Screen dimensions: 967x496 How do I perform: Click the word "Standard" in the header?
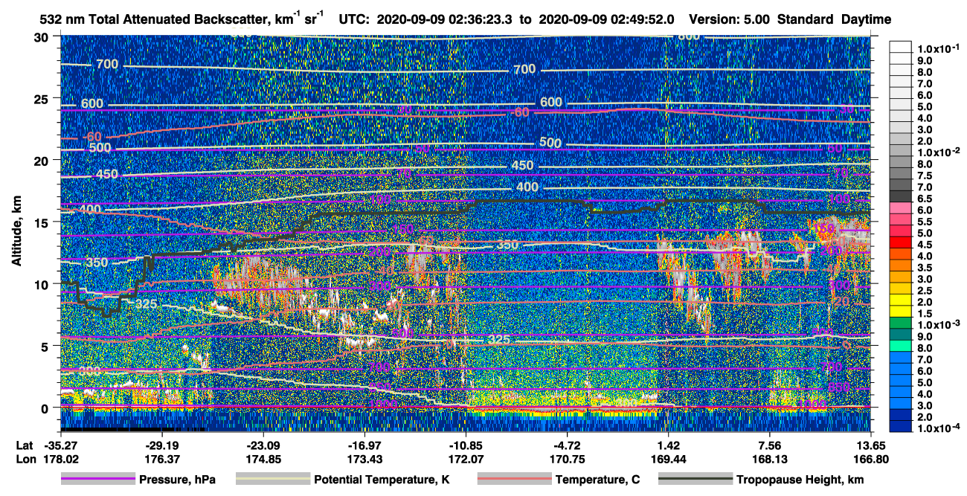806,19
